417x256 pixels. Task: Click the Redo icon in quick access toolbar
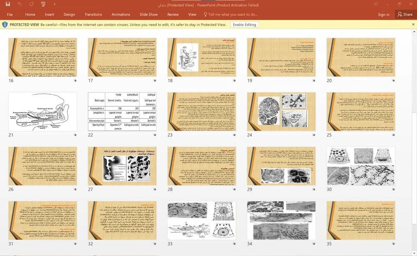click(32, 4)
